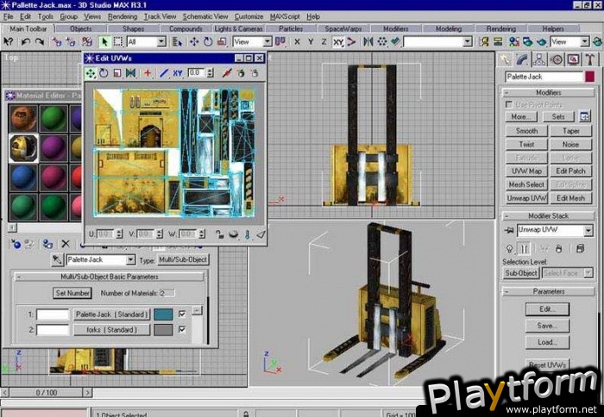Screen dimensions: 604x417
Task: Choose the rectangular selection region tool
Action: click(x=118, y=41)
